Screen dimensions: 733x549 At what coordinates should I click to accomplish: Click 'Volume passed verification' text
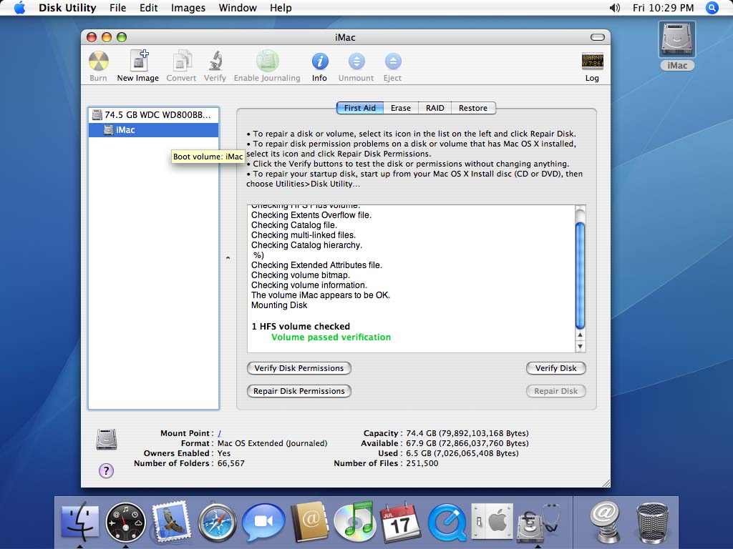(331, 337)
